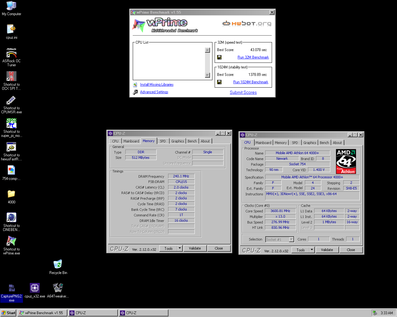Click the taskbar clock showing 3:33 AM
The image size is (397, 317).
387,313
